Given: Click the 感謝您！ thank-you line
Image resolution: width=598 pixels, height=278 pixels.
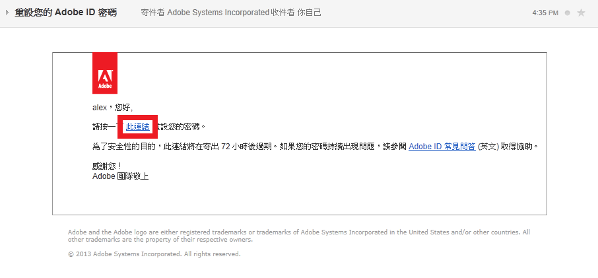Looking at the screenshot, I should click(x=108, y=166).
